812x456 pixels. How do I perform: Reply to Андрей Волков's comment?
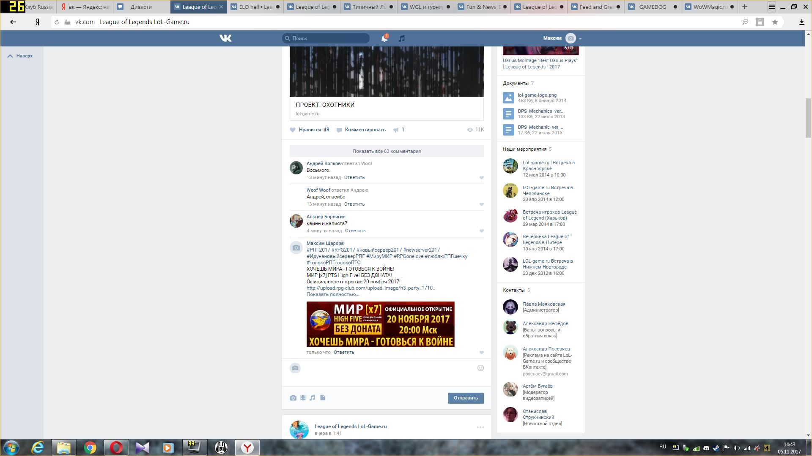point(354,178)
